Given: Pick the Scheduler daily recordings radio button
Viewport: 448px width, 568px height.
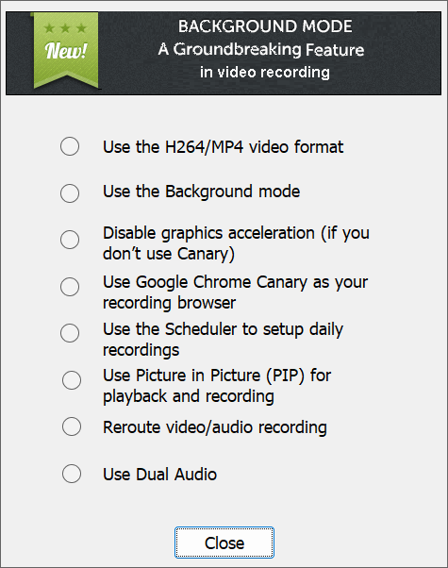Looking at the screenshot, I should pyautogui.click(x=70, y=333).
